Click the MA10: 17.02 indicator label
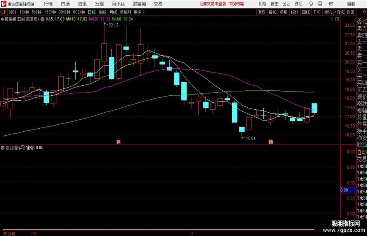This screenshot has height=236, width=367. (x=77, y=19)
